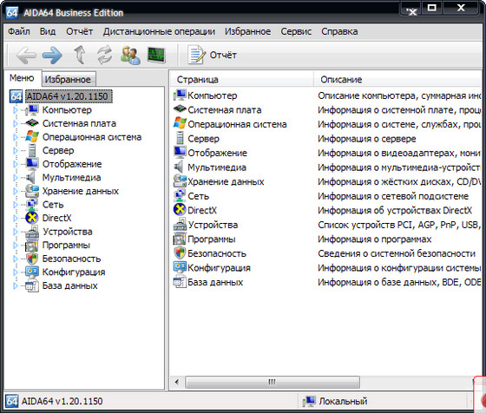The height and width of the screenshot is (413, 486).
Task: Expand Программы node in the tree
Action: point(16,245)
